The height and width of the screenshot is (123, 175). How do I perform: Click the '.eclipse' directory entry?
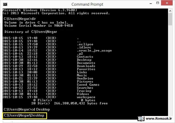pos(85,44)
